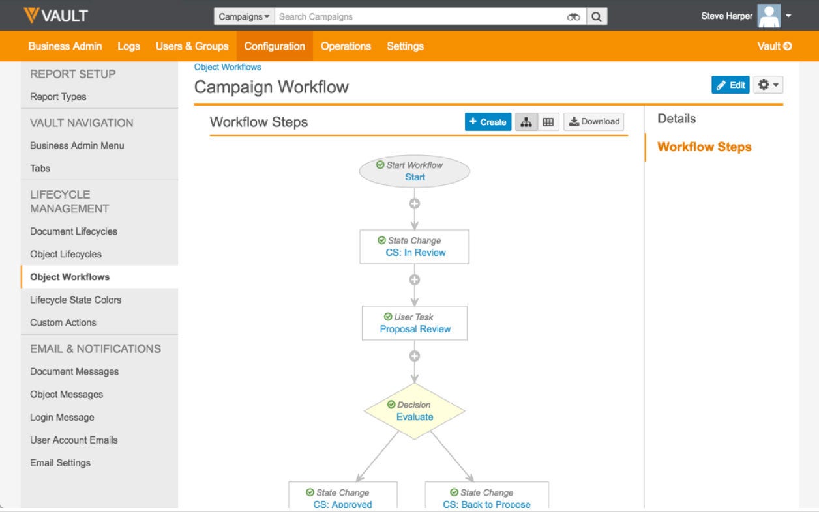Download the workflow steps diagram

(x=593, y=122)
